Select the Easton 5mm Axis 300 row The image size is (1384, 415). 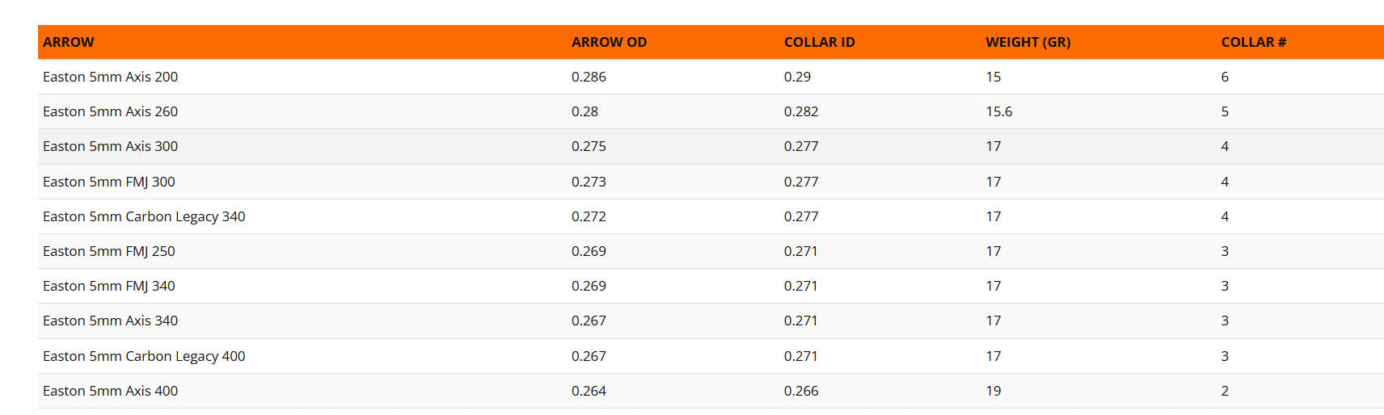pos(711,146)
